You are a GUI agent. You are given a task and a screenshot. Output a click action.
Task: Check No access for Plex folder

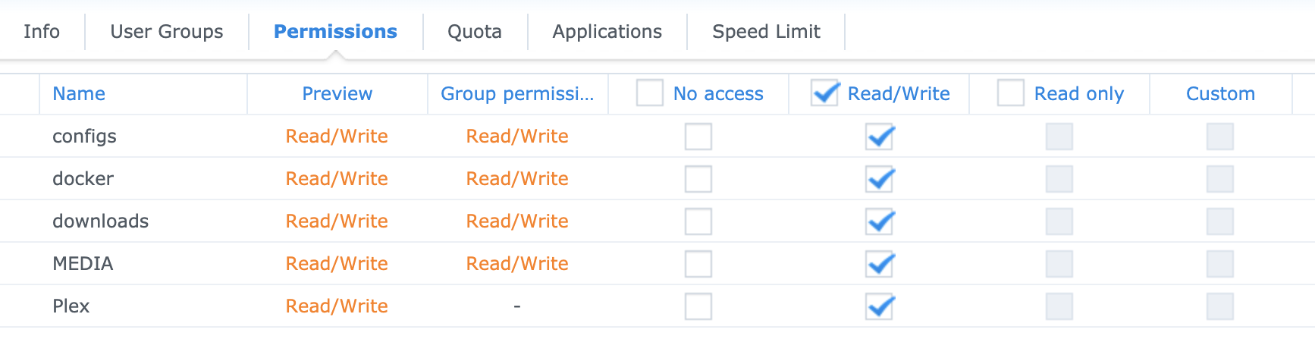[x=698, y=306]
